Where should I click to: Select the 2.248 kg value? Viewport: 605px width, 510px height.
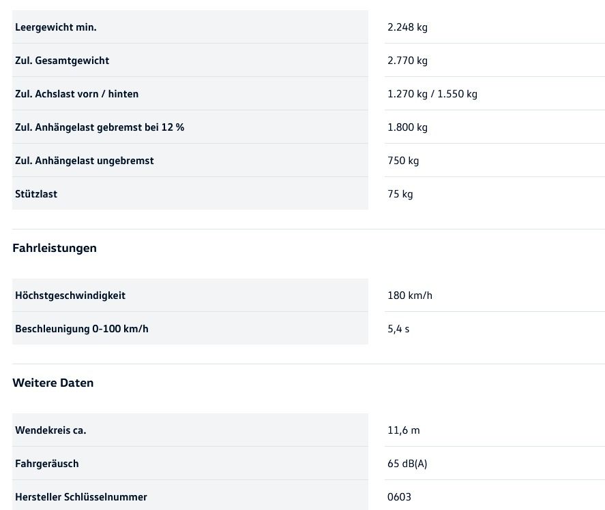coord(407,27)
